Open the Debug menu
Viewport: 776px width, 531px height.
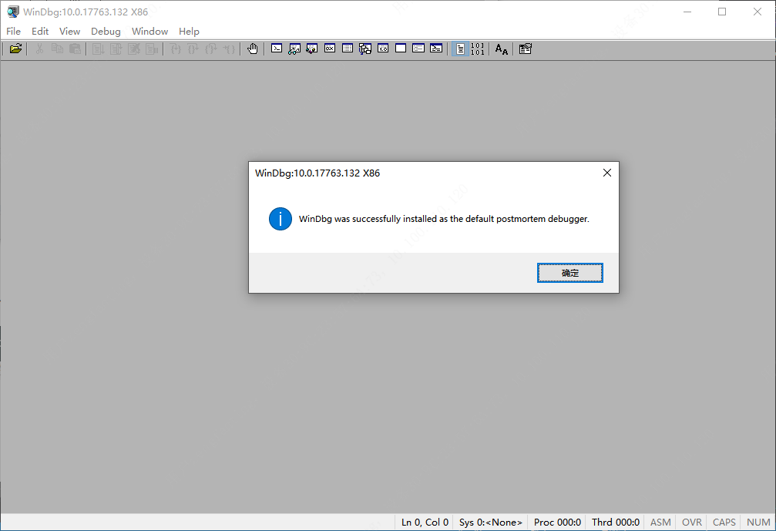coord(106,31)
